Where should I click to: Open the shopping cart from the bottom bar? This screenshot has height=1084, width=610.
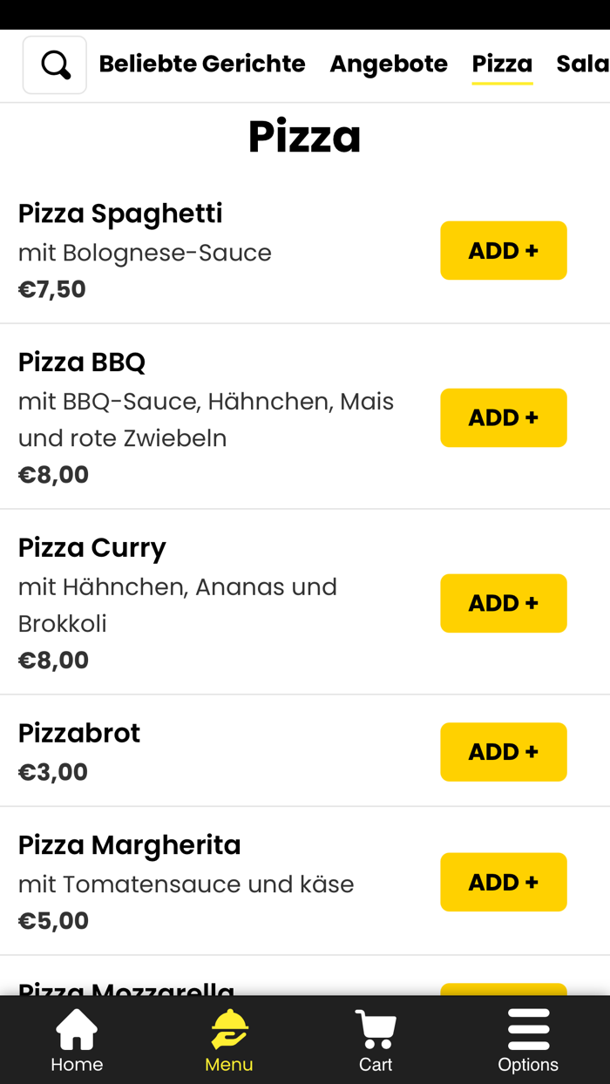(375, 1040)
